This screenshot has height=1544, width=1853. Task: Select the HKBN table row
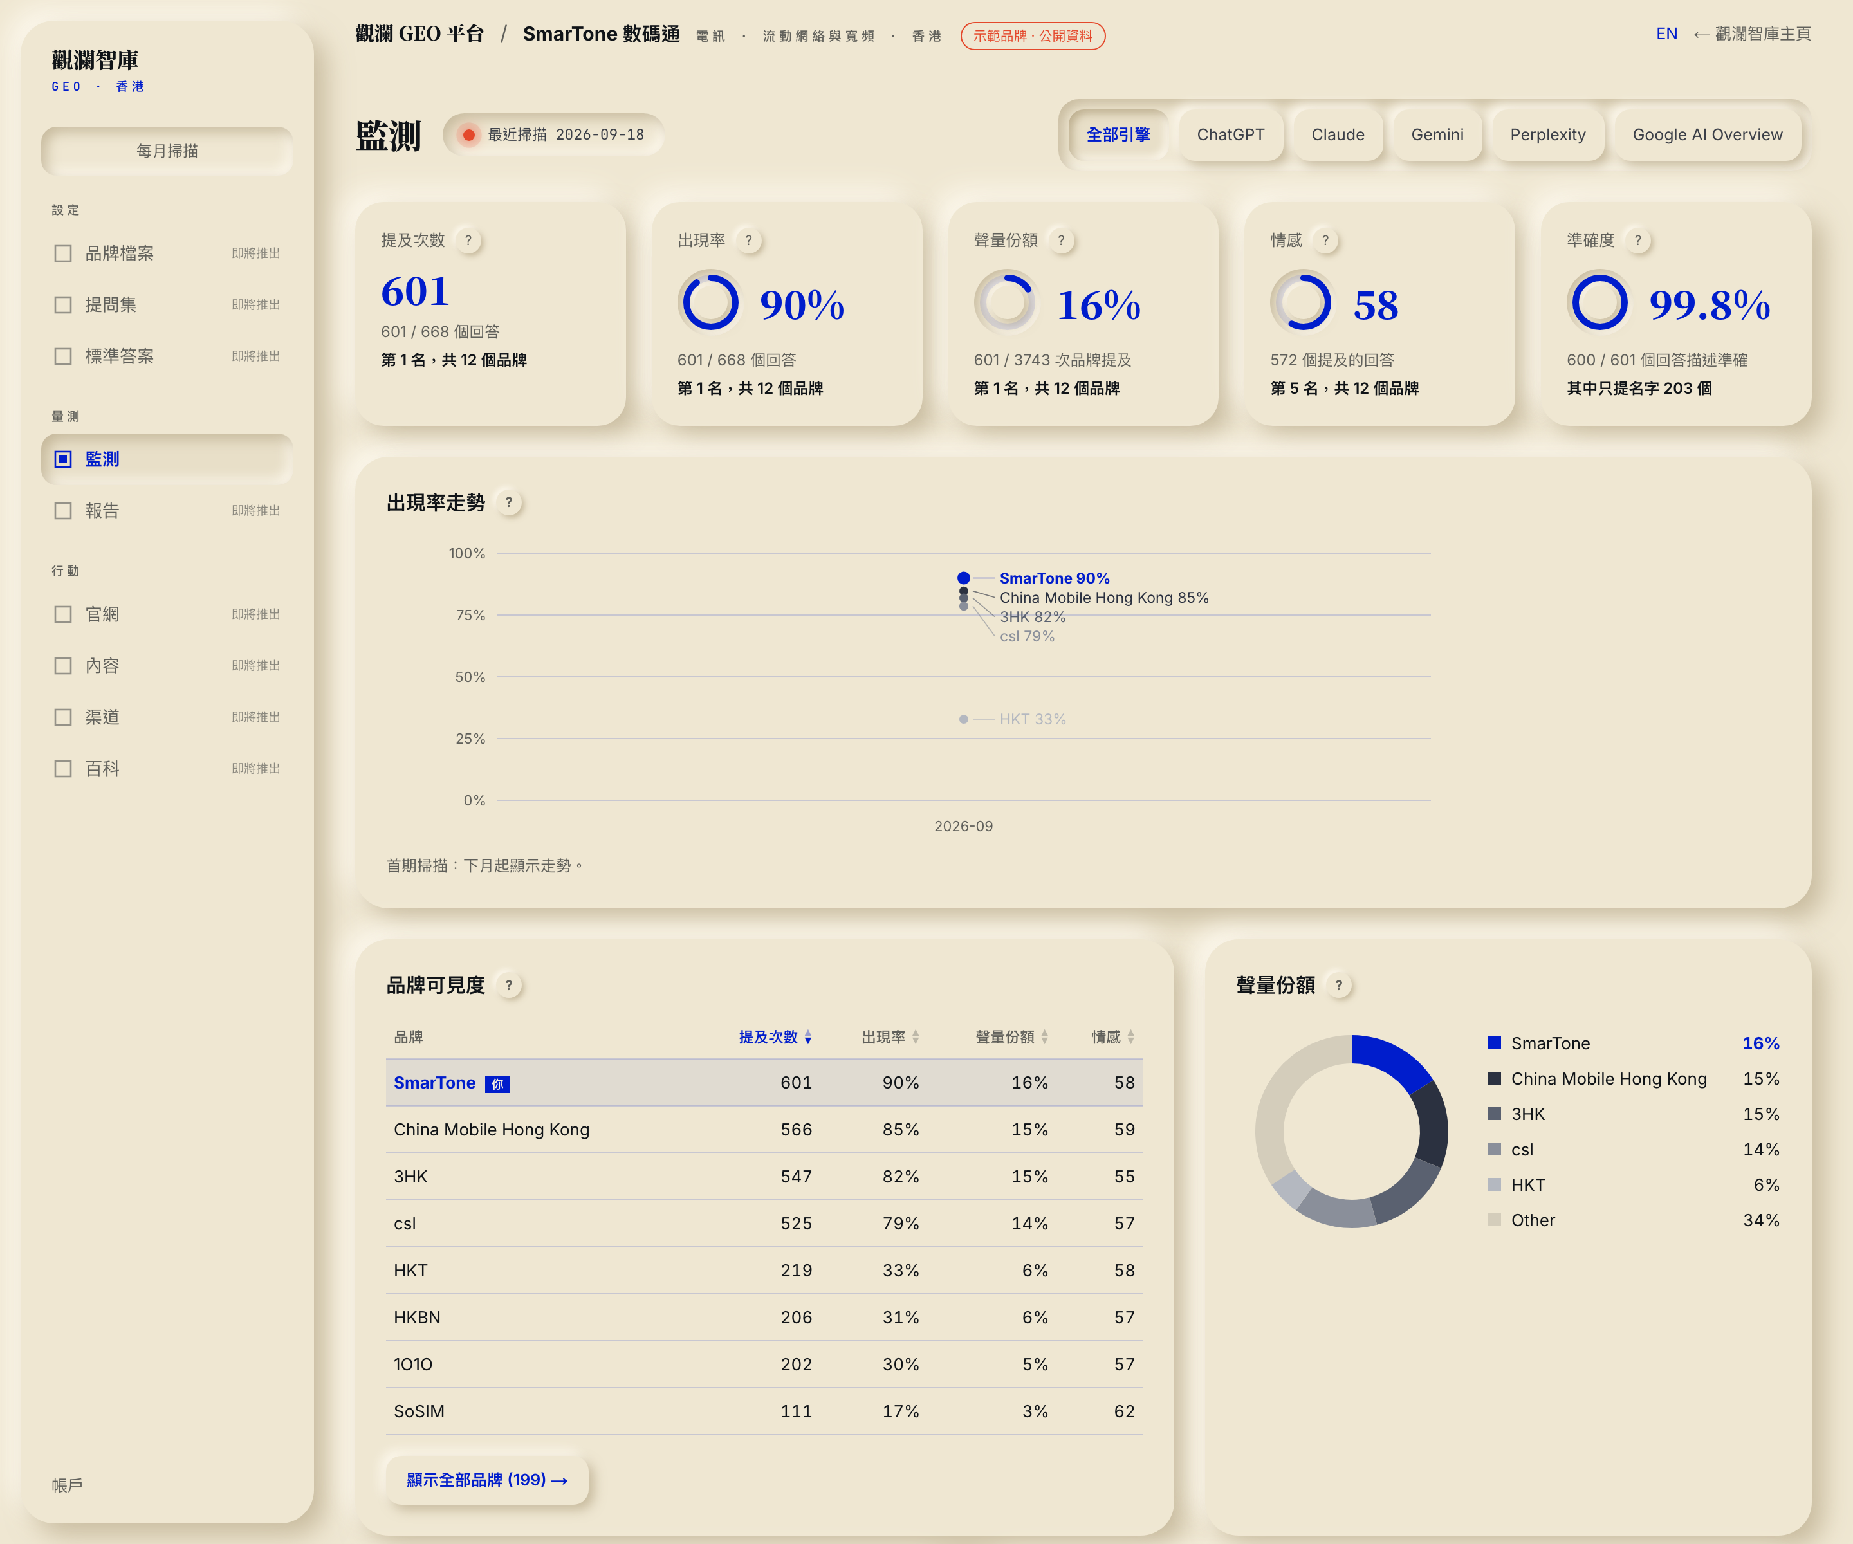[x=764, y=1318]
